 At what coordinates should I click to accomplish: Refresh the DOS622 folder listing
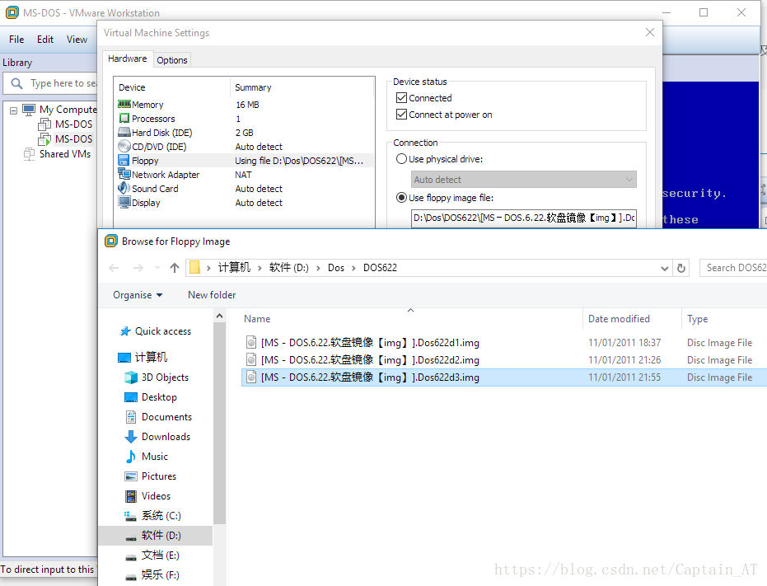pos(680,268)
